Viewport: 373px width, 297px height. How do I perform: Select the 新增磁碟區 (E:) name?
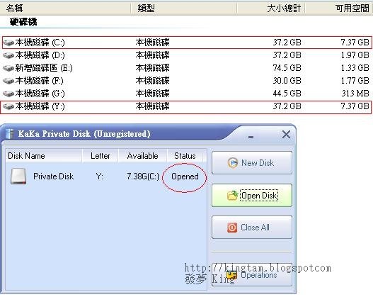point(44,68)
